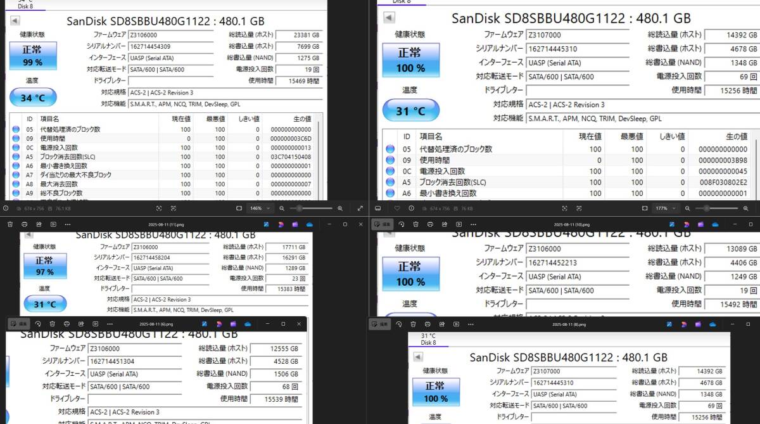
Task: Start slideshow in the (11).png window
Action: 53,224
